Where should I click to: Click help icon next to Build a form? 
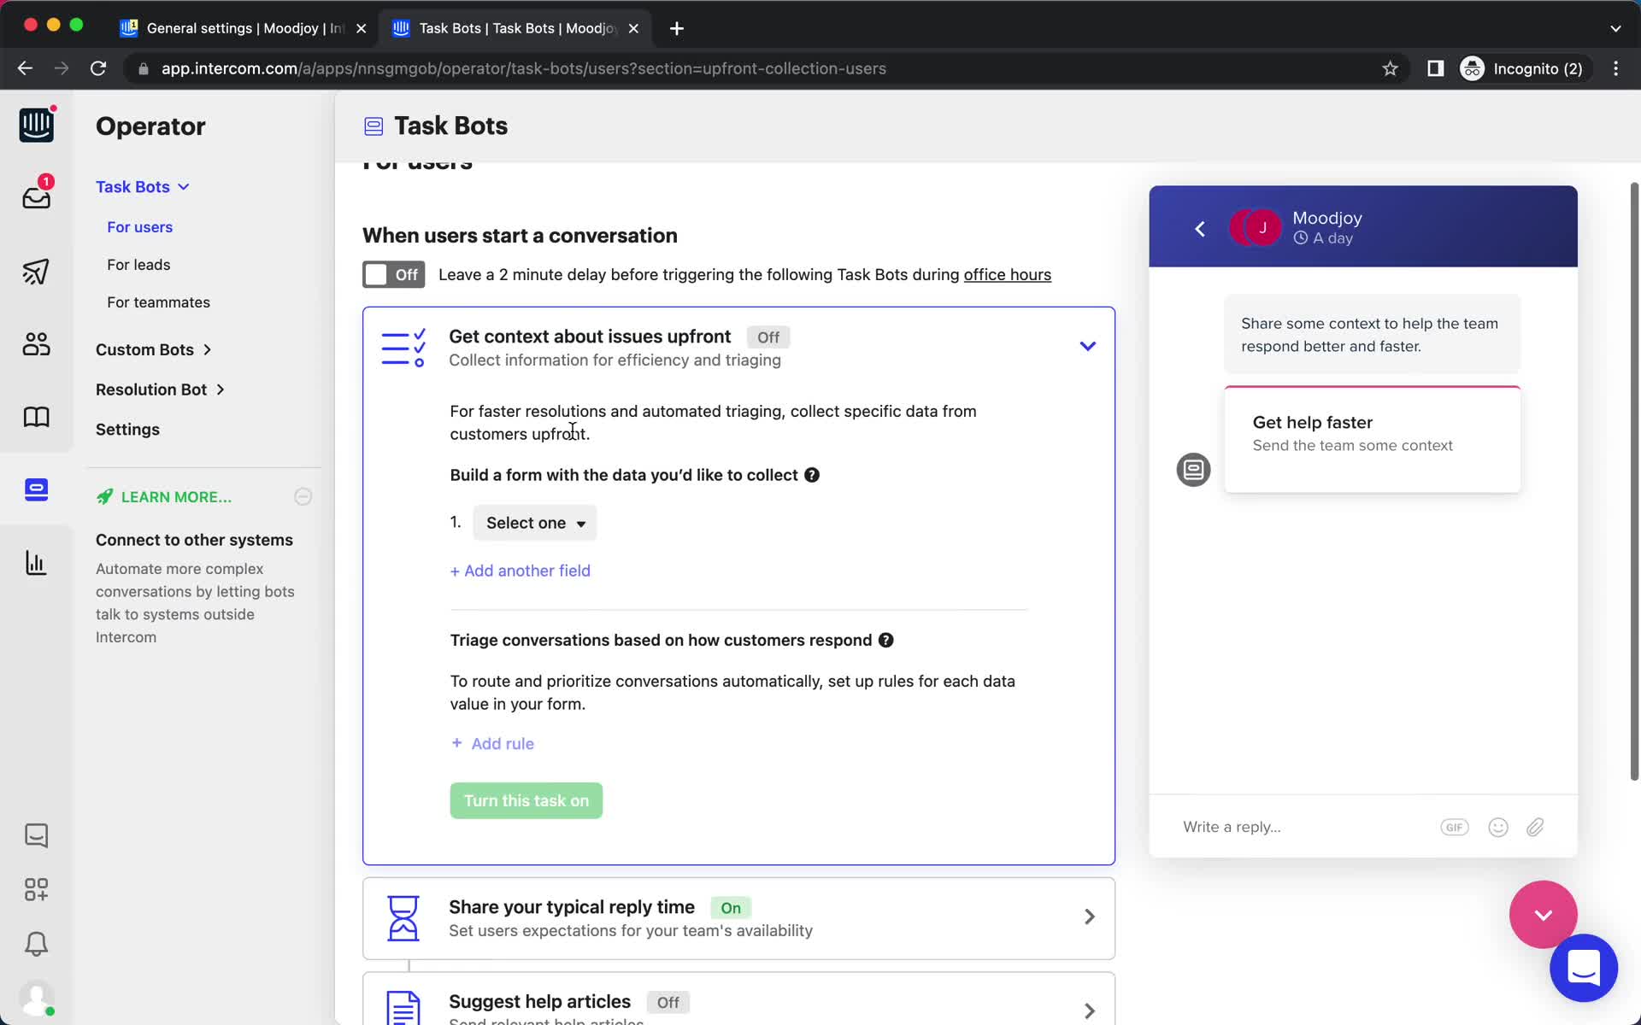pos(812,475)
